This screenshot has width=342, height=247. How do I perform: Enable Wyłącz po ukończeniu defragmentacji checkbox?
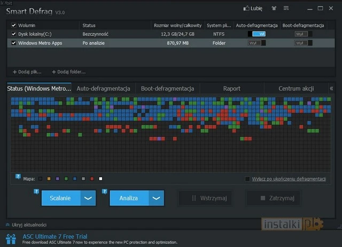point(247,179)
